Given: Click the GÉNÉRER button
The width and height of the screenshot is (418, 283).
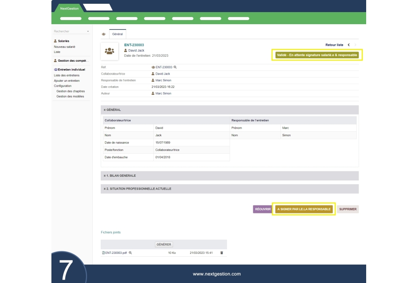Looking at the screenshot, I should (x=164, y=245).
